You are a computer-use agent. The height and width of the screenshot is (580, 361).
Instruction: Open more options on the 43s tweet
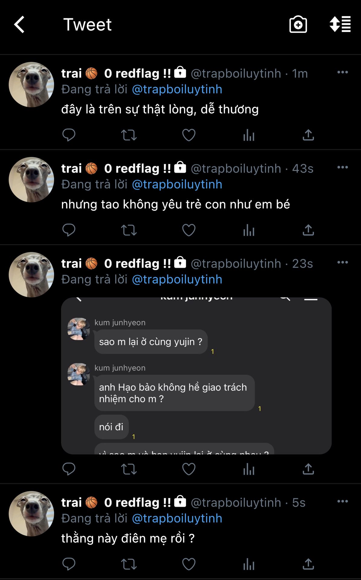coord(343,167)
